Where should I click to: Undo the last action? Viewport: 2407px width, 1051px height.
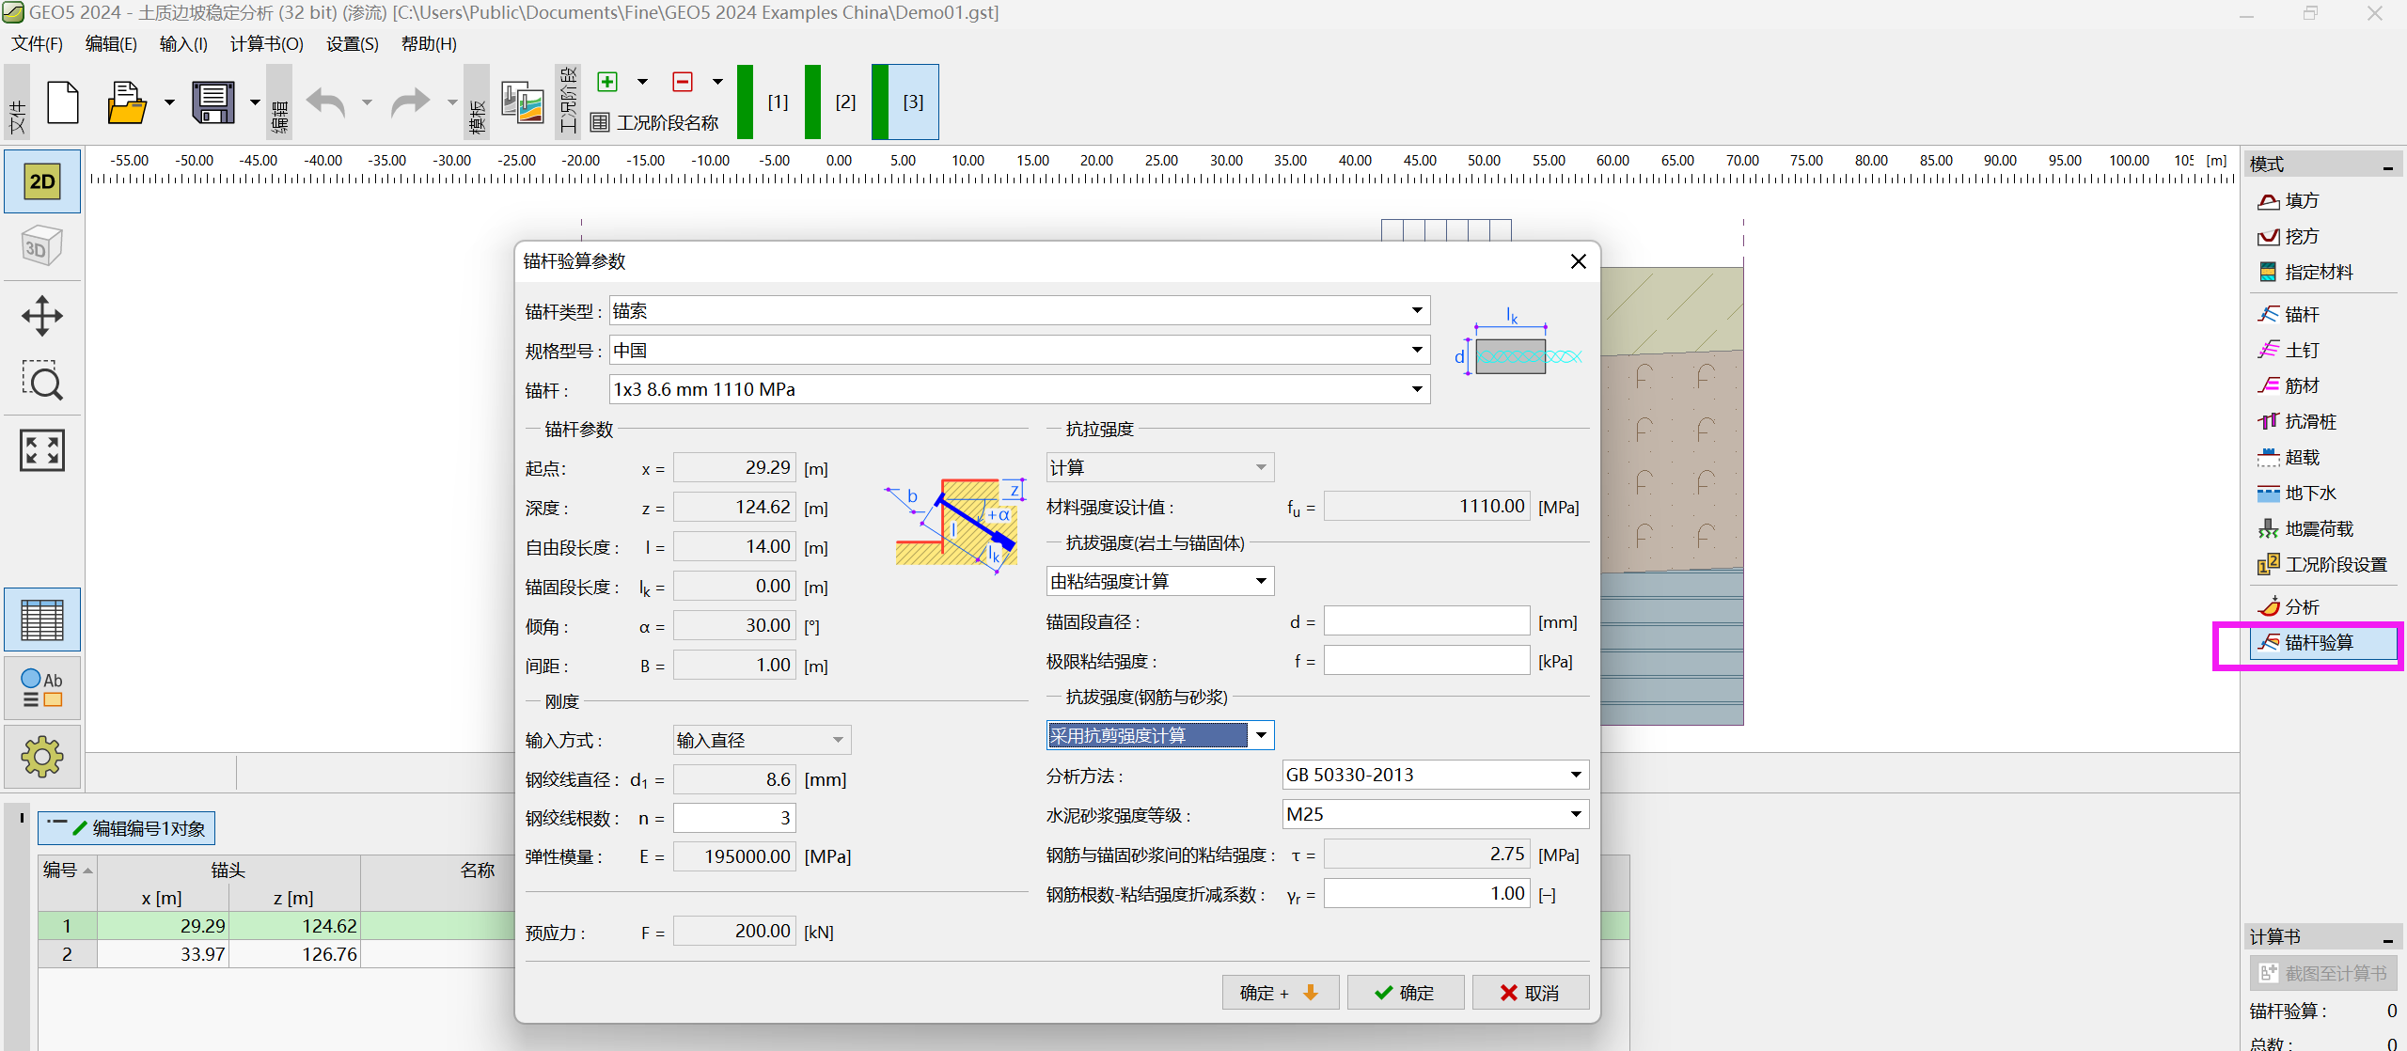coord(325,102)
